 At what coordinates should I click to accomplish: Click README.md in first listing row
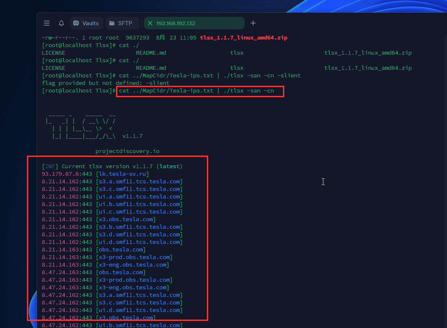click(x=151, y=53)
